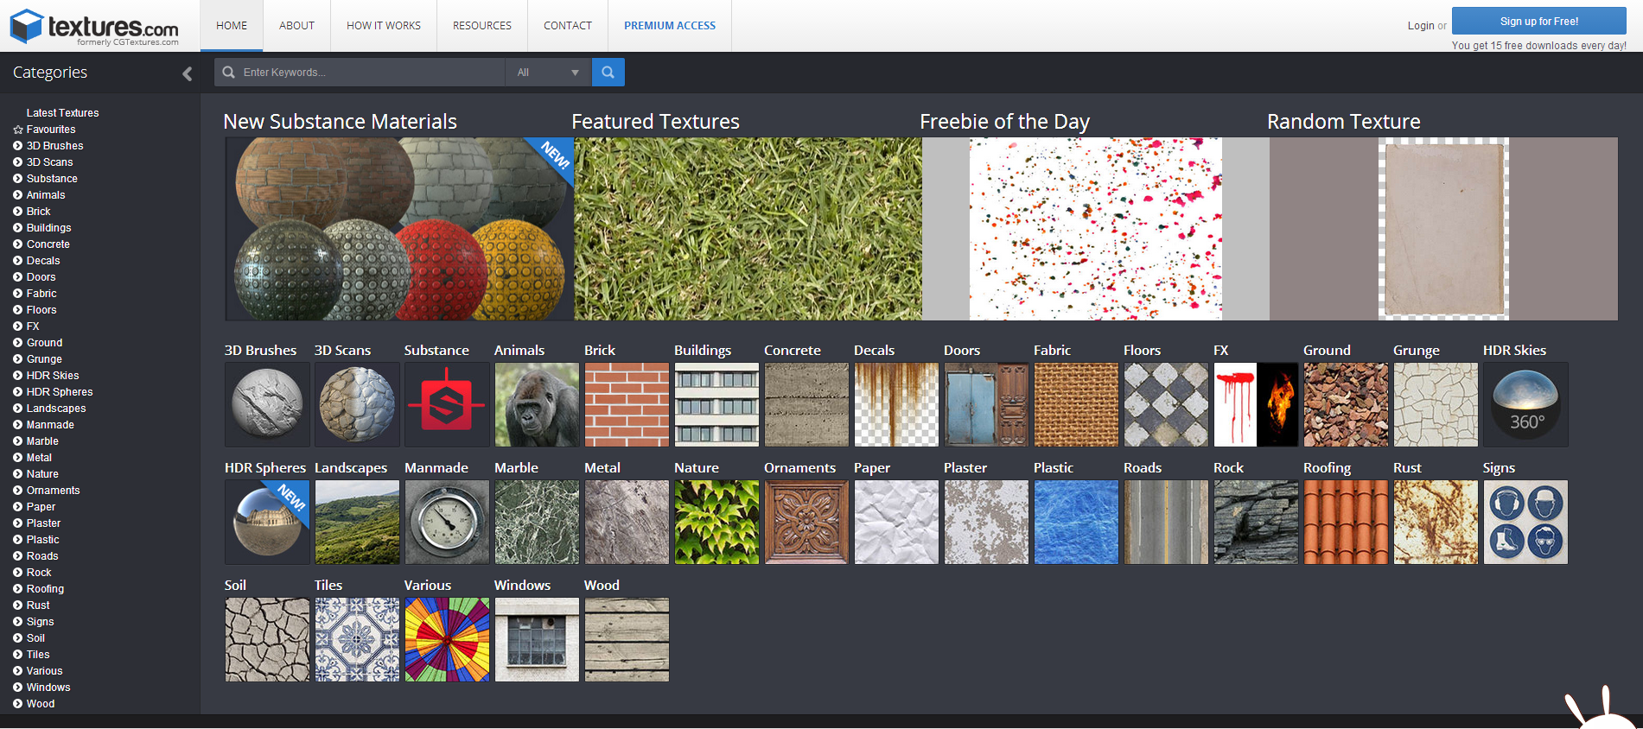
Task: Open the HDR Skies 360° sphere icon
Action: pyautogui.click(x=1525, y=404)
